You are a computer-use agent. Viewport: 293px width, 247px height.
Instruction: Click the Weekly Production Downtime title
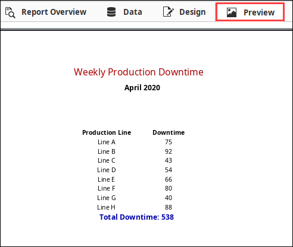coord(139,72)
